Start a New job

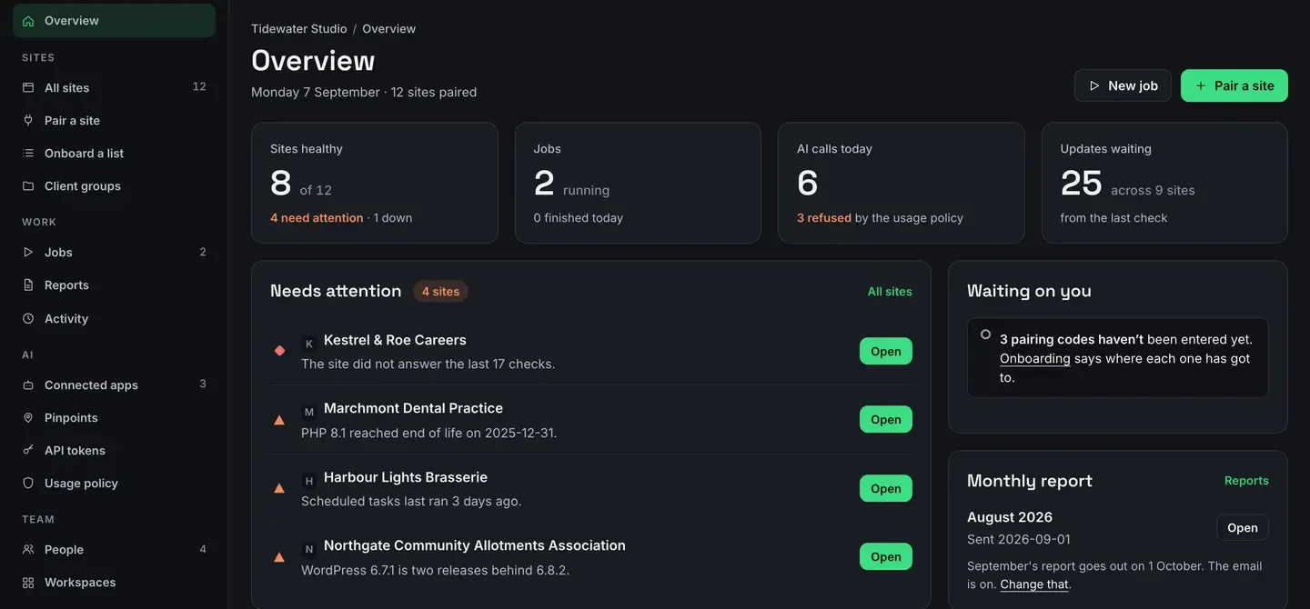1123,85
